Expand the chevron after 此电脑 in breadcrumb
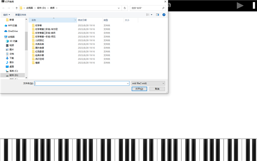 click(35, 8)
